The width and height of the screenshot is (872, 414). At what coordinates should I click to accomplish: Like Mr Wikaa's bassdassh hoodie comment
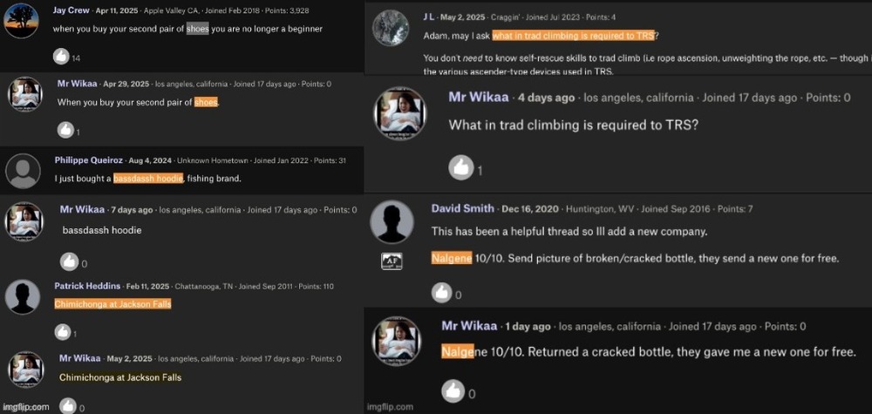point(69,261)
